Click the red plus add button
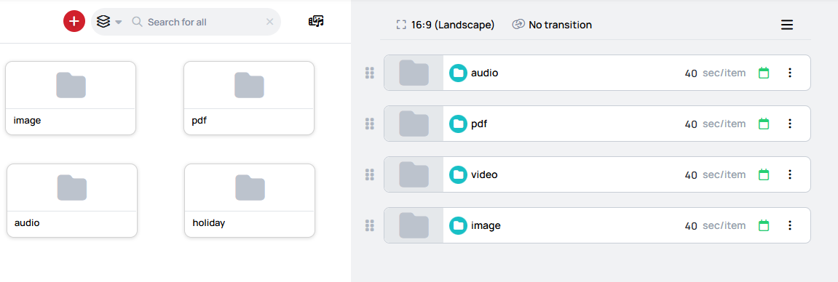 (74, 21)
